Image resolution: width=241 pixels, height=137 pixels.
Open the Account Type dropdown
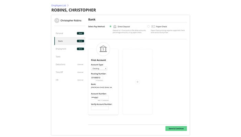tap(99, 68)
